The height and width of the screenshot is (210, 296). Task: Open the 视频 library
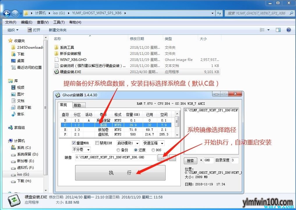[18, 87]
